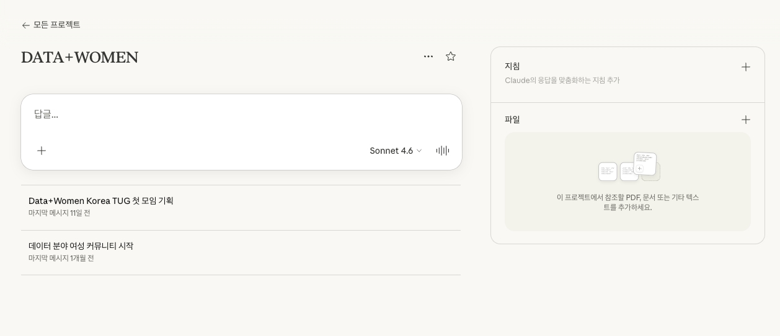Click text 마지막 메시지 1개월 전
Viewport: 780px width, 336px height.
[61, 258]
